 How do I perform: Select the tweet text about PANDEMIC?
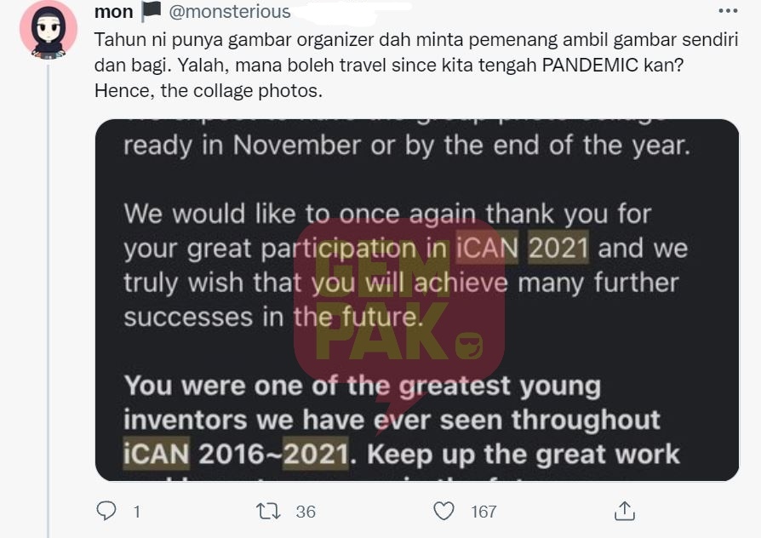point(416,65)
